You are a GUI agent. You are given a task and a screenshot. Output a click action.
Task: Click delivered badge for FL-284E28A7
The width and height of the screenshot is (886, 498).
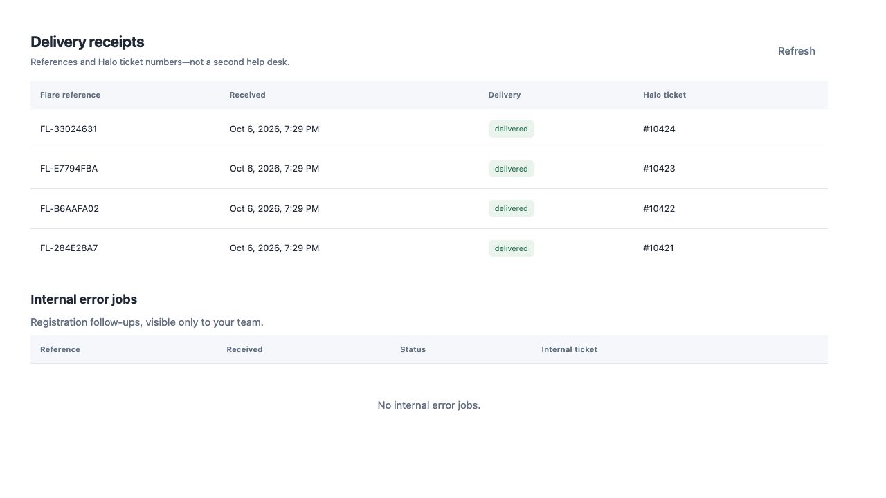coord(512,248)
